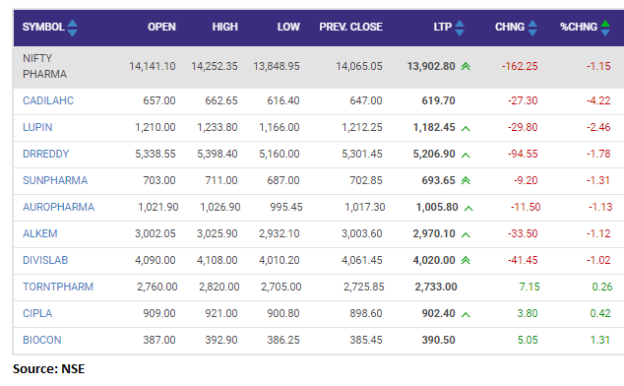Screen dimensions: 624x386
Task: Click the OPEN column header
Action: click(161, 27)
